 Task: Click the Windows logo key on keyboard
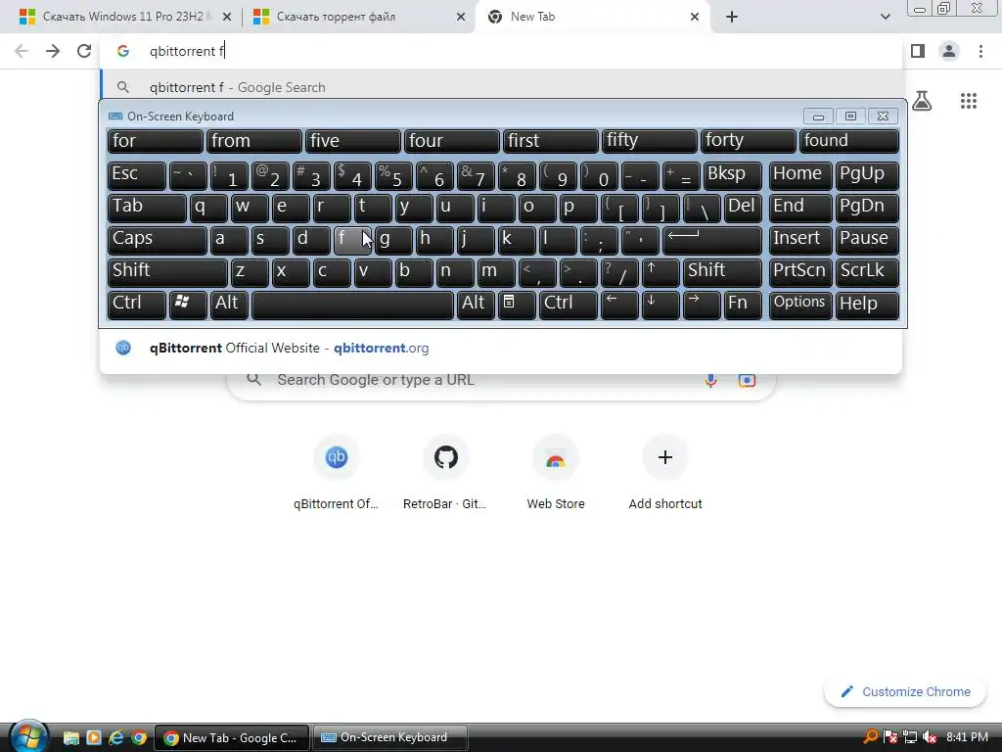(187, 305)
